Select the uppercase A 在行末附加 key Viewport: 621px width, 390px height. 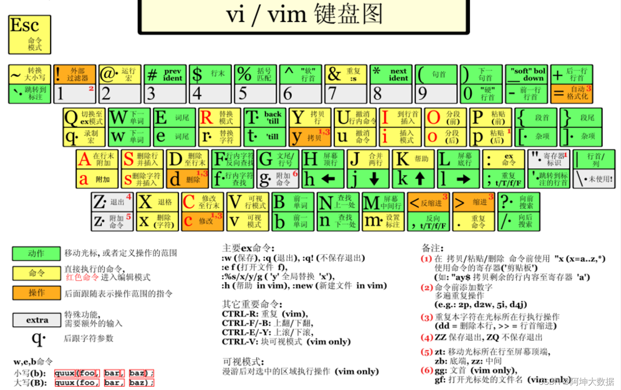coord(97,159)
